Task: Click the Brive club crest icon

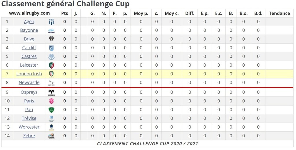Action: coord(51,39)
